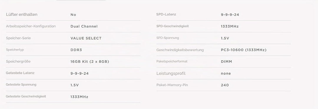The height and width of the screenshot is (109, 318).
Task: Click the 16GB Kit (2 x 8GB) value
Action: 90,62
